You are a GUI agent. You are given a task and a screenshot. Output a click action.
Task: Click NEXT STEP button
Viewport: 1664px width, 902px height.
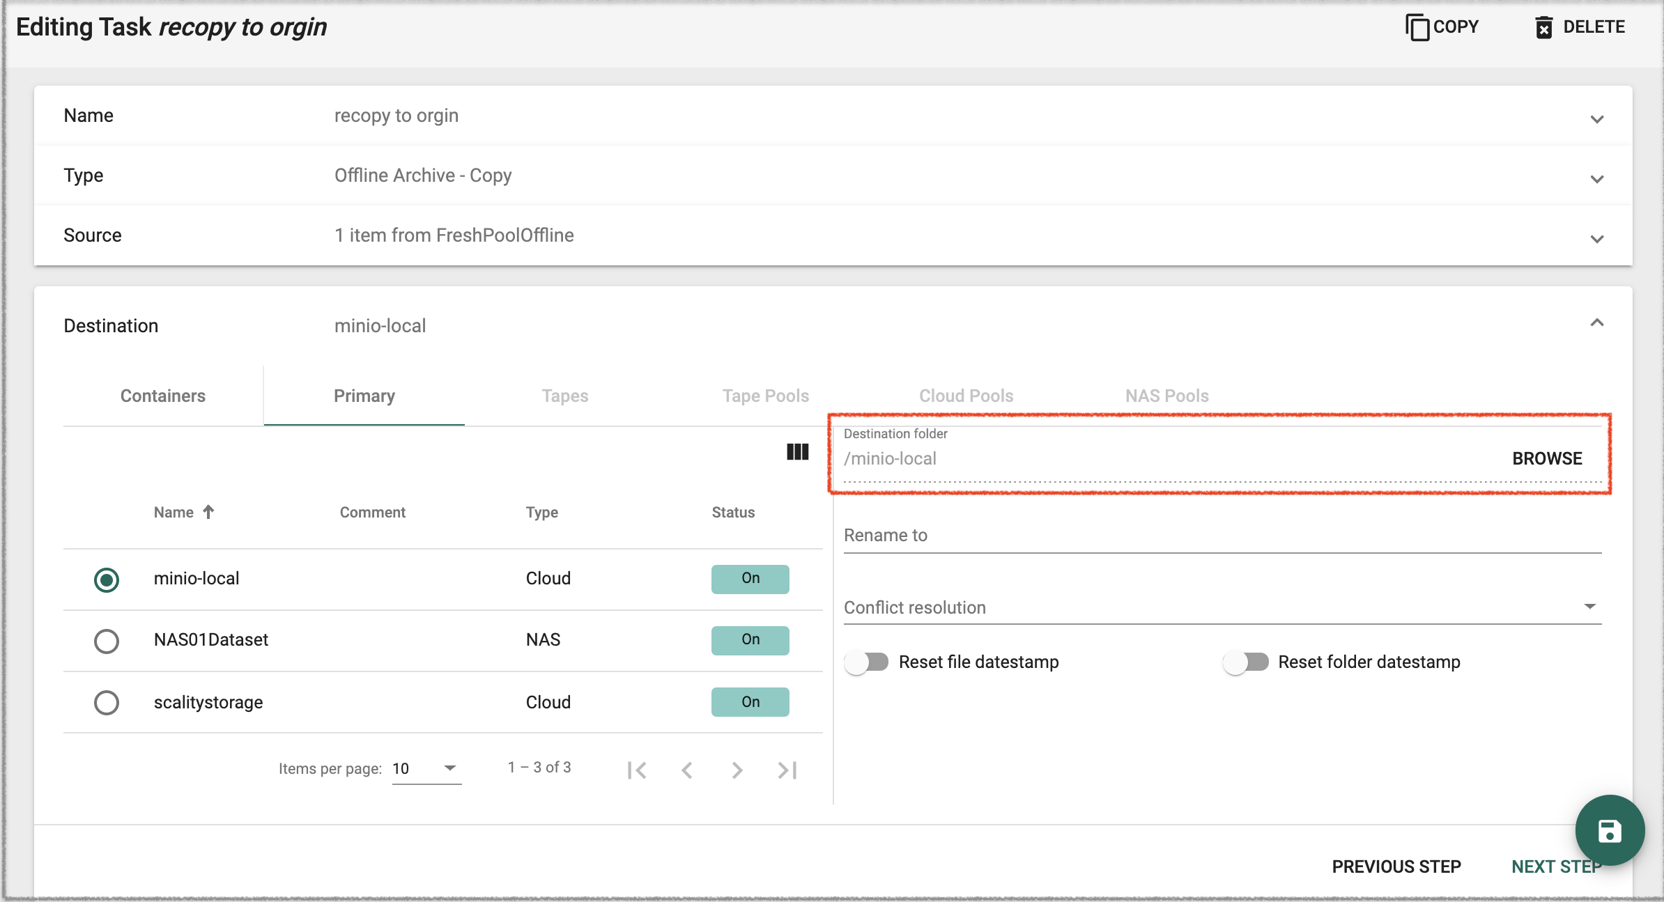pyautogui.click(x=1557, y=866)
